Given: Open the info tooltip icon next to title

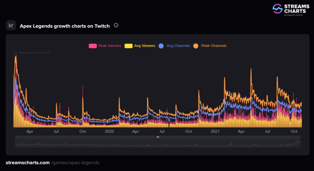Looking at the screenshot, I should pyautogui.click(x=116, y=25).
